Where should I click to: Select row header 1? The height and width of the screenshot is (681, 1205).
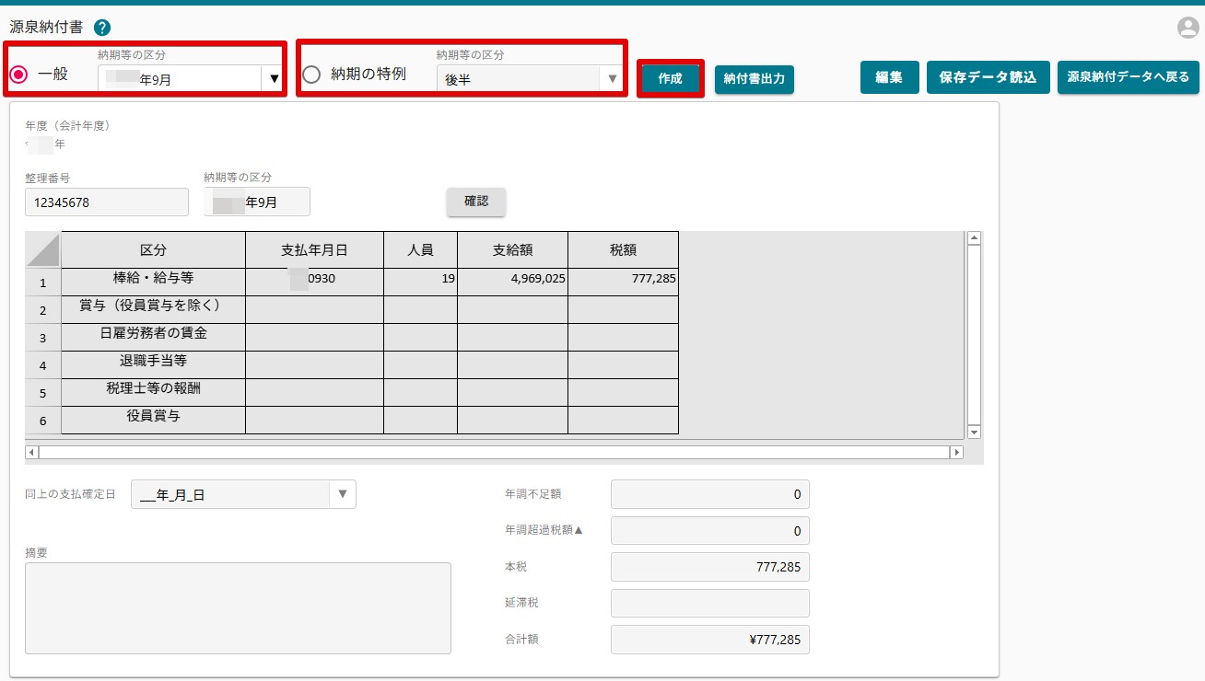point(43,282)
